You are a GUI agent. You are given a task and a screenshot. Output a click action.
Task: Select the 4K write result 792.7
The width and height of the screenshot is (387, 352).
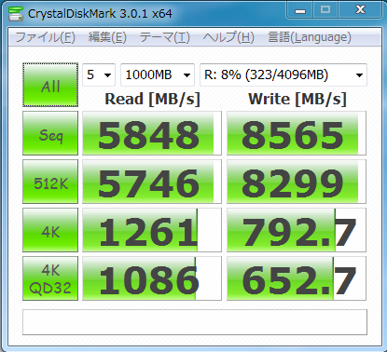(297, 230)
